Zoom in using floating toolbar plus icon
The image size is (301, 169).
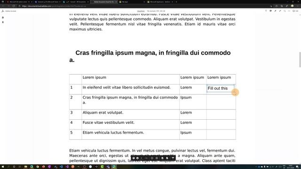point(157,158)
